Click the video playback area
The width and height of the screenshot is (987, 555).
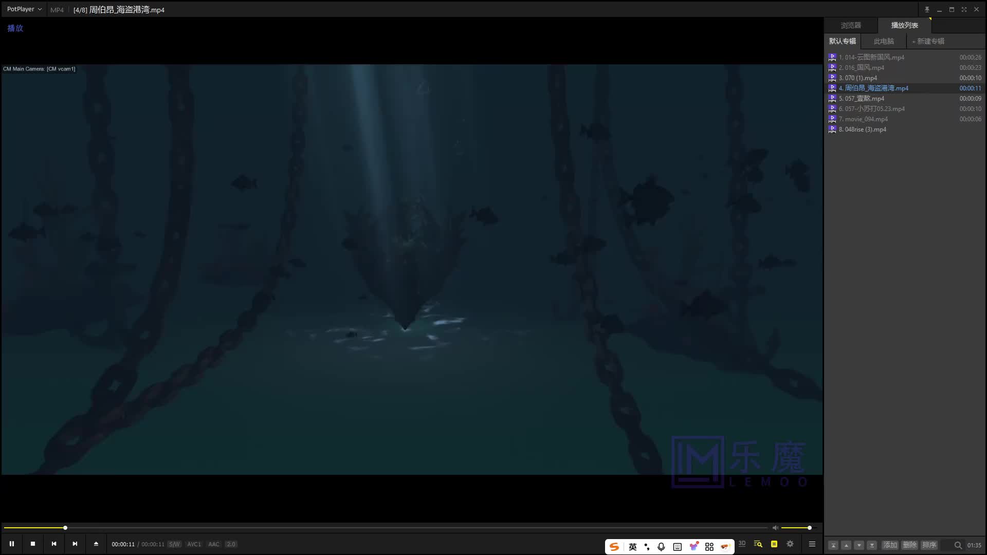coord(412,269)
